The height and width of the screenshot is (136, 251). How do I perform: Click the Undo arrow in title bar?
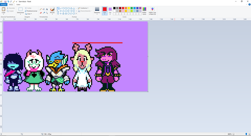8,1
